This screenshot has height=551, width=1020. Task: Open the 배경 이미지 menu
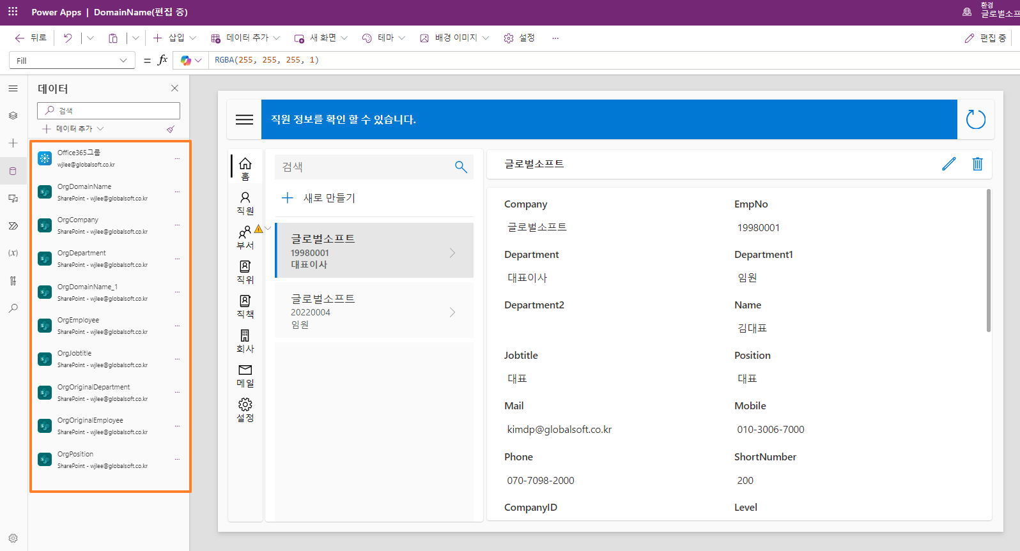pos(454,38)
